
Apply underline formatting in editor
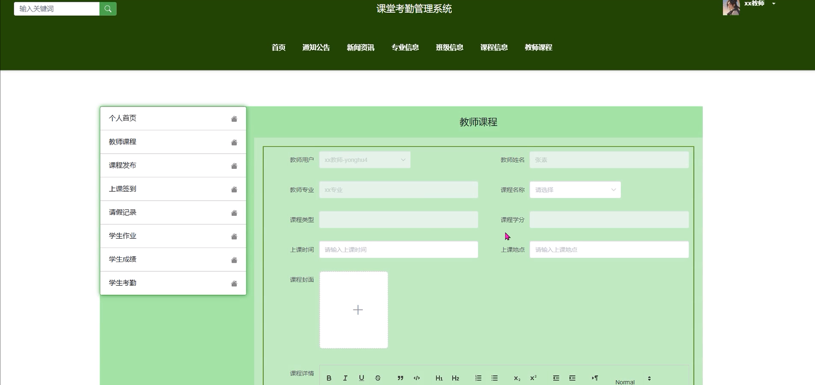(x=361, y=378)
